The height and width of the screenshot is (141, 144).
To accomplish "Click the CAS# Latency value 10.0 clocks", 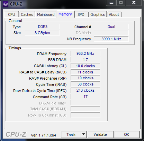I will (x=85, y=66).
